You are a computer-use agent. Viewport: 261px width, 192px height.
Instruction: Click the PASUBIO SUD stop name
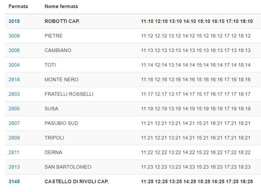tap(61, 124)
